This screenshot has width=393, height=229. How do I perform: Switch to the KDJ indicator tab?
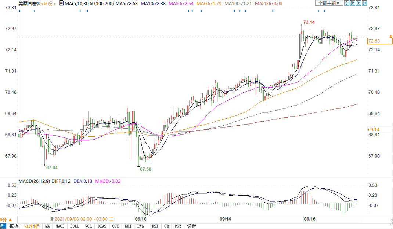coord(128,226)
